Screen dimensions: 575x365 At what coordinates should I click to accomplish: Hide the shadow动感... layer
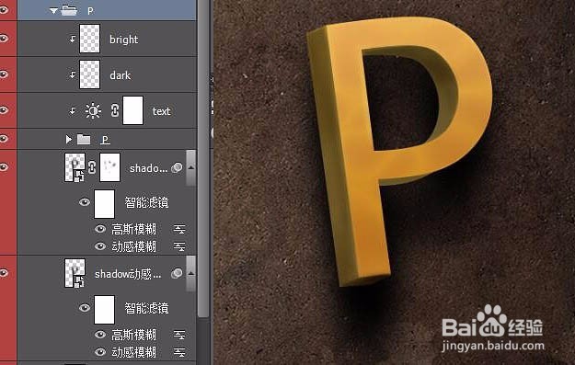coord(4,273)
